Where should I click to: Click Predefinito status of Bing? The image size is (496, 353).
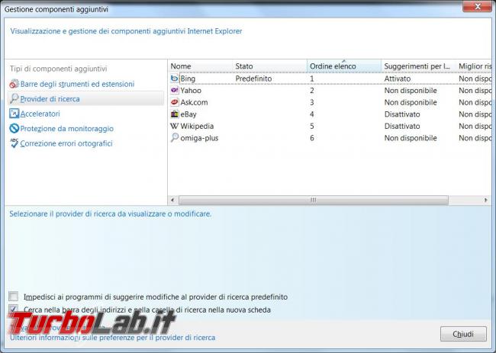(253, 79)
